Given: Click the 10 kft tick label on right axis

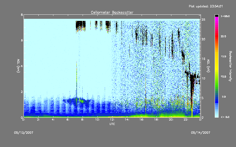Looking at the screenshot, I should pyautogui.click(x=203, y=78).
